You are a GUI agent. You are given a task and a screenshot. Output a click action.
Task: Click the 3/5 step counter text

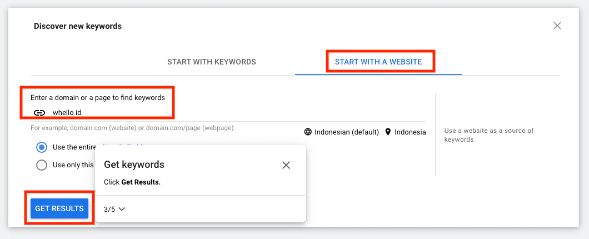[x=109, y=209]
